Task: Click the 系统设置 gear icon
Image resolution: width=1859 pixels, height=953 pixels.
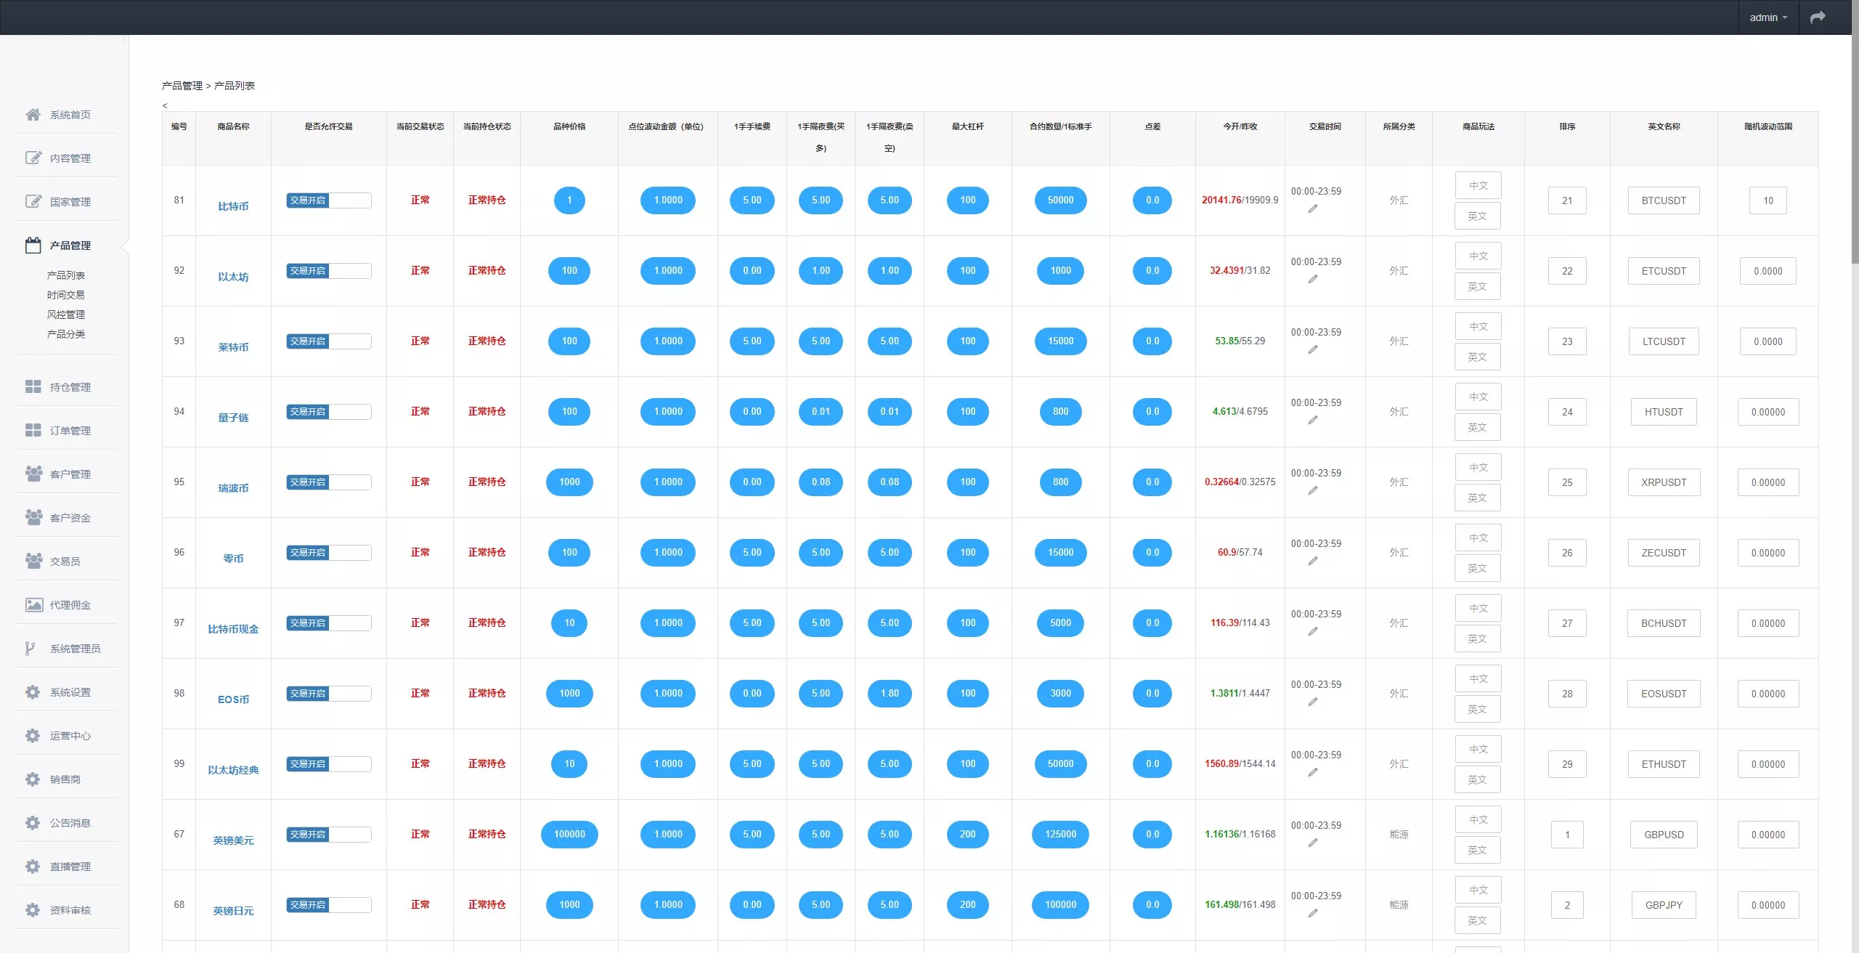Action: click(33, 692)
